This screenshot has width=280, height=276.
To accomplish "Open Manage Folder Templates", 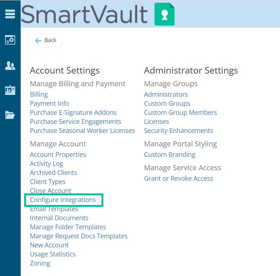I will pos(68,227).
